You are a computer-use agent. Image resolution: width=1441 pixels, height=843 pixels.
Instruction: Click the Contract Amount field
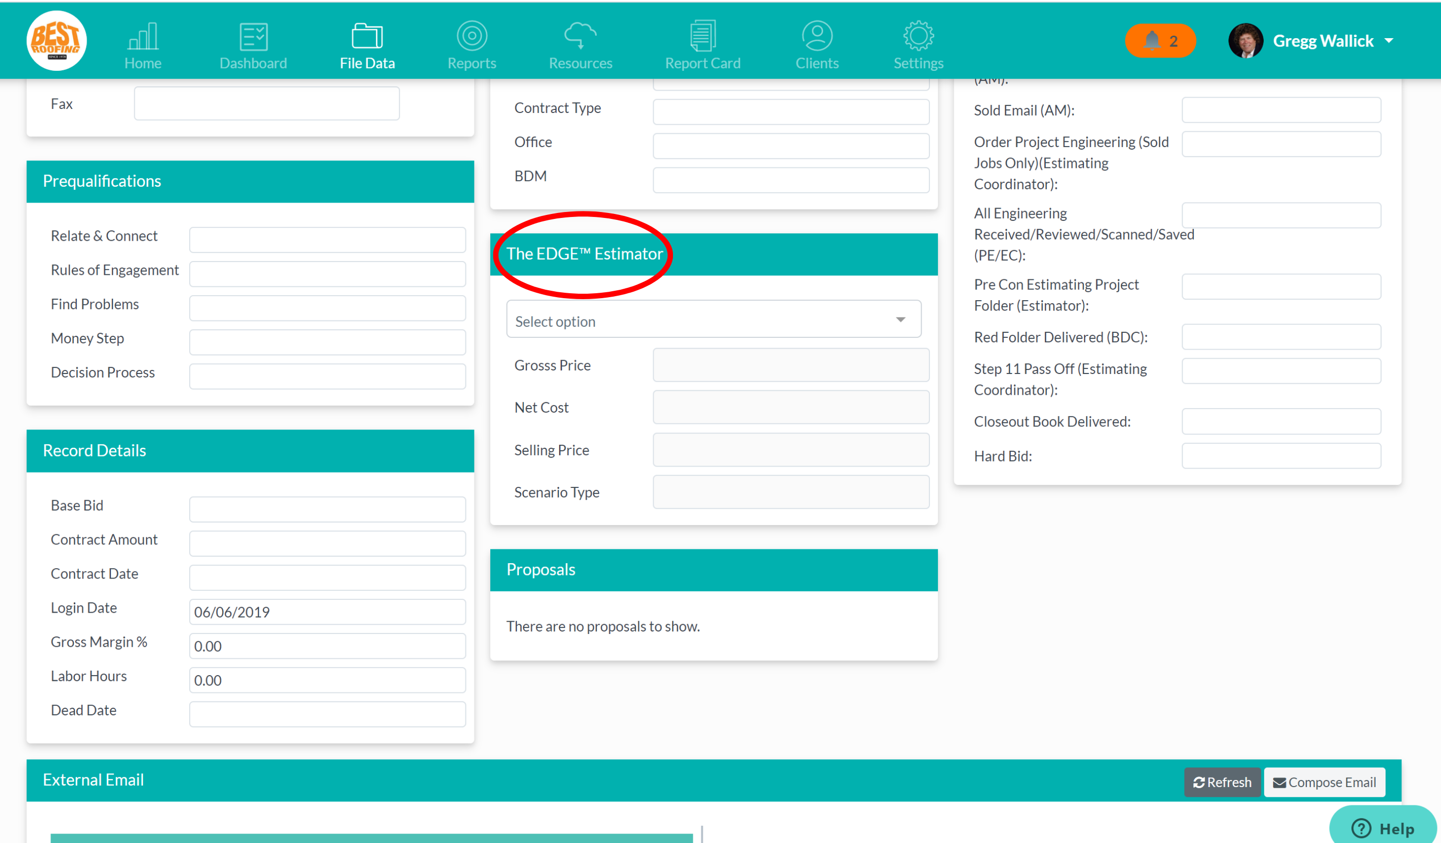tap(327, 543)
